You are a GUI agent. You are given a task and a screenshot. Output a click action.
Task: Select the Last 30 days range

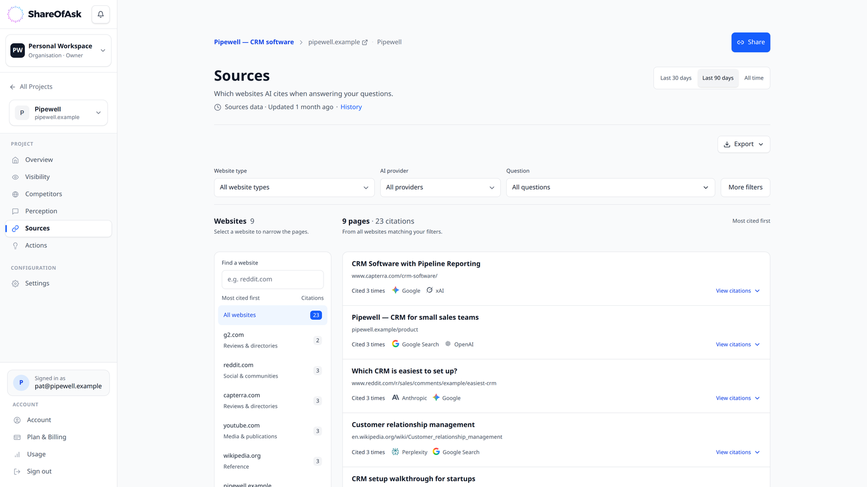coord(676,78)
